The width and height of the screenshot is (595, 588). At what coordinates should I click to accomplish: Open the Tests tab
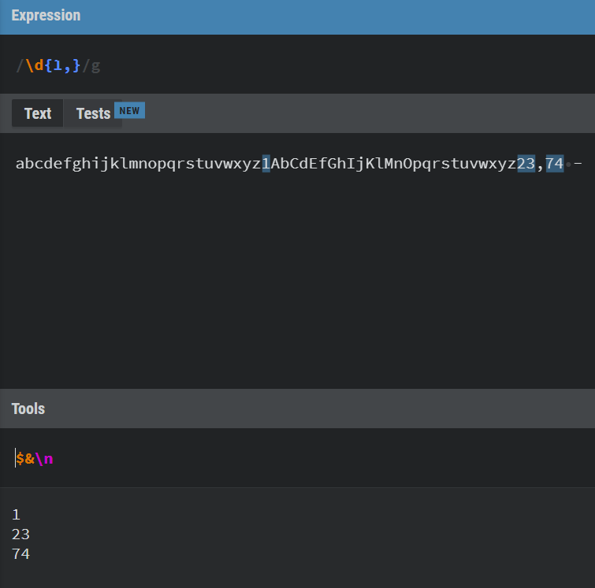coord(93,113)
